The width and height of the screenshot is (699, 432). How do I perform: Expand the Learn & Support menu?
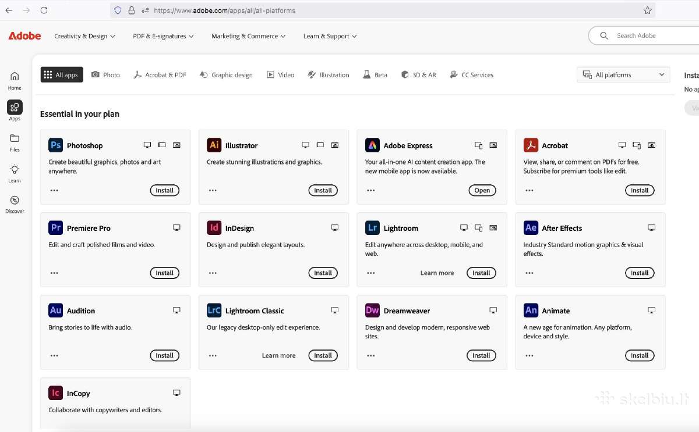330,36
